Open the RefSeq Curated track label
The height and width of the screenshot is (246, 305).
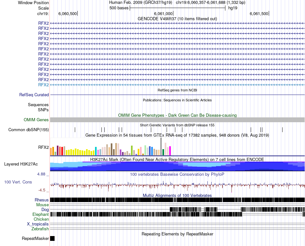tap(34, 95)
